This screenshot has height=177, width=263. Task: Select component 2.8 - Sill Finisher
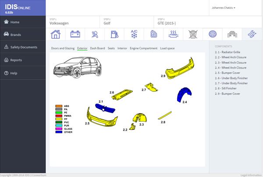pyautogui.click(x=226, y=88)
